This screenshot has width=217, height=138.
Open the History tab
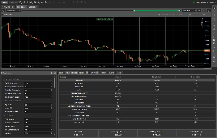tap(104, 73)
